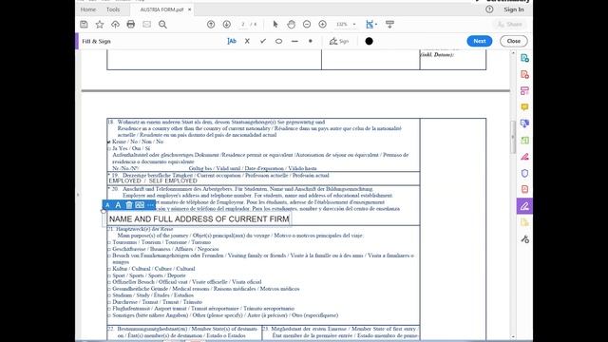
Task: Increase text size with the large A
Action: pyautogui.click(x=118, y=205)
